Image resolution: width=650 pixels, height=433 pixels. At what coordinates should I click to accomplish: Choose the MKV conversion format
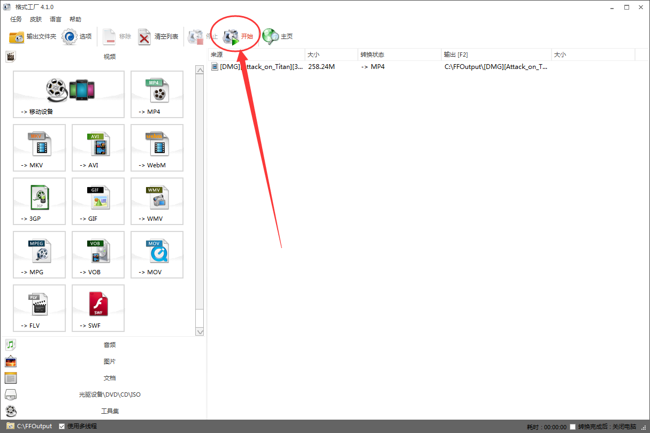click(39, 148)
